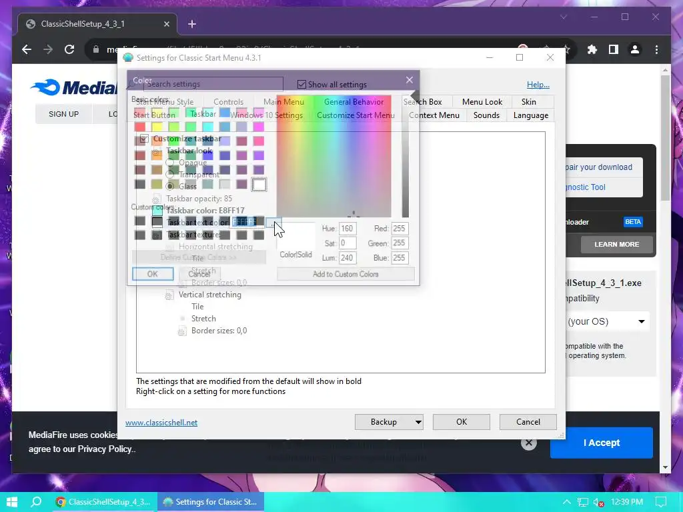Select the Opaque taskbar look
Viewport: 683px width, 512px height.
(170, 163)
